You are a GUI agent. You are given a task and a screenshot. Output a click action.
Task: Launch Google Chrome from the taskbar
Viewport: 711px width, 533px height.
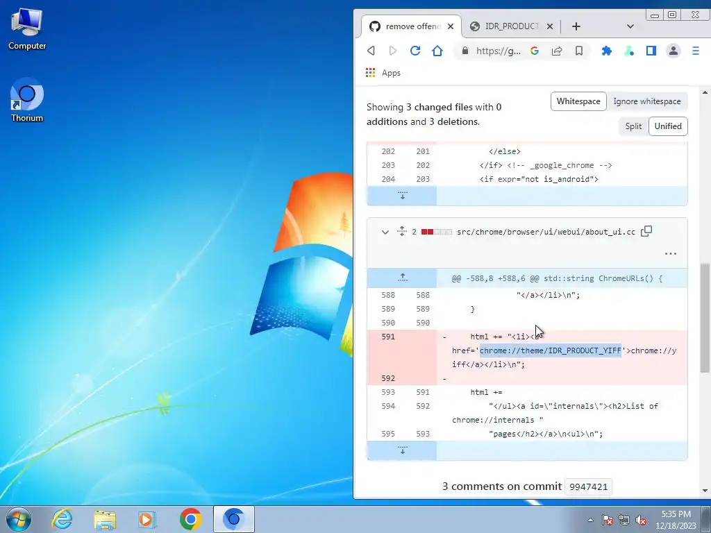[190, 519]
